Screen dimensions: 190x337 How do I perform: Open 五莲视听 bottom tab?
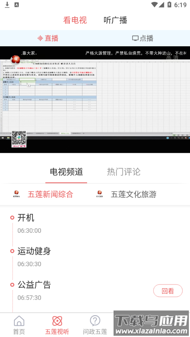point(57,325)
